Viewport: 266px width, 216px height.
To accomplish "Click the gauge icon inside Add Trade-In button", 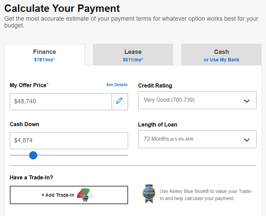I will click(85, 194).
